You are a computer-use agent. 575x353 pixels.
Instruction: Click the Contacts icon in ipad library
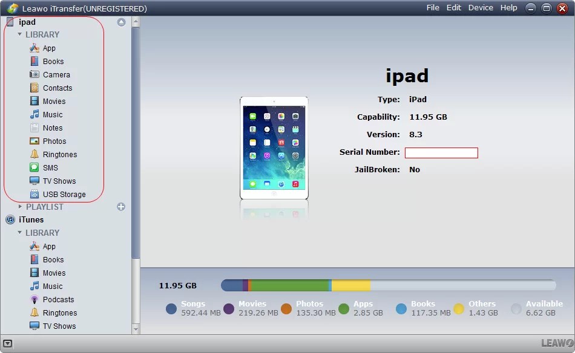tap(34, 88)
